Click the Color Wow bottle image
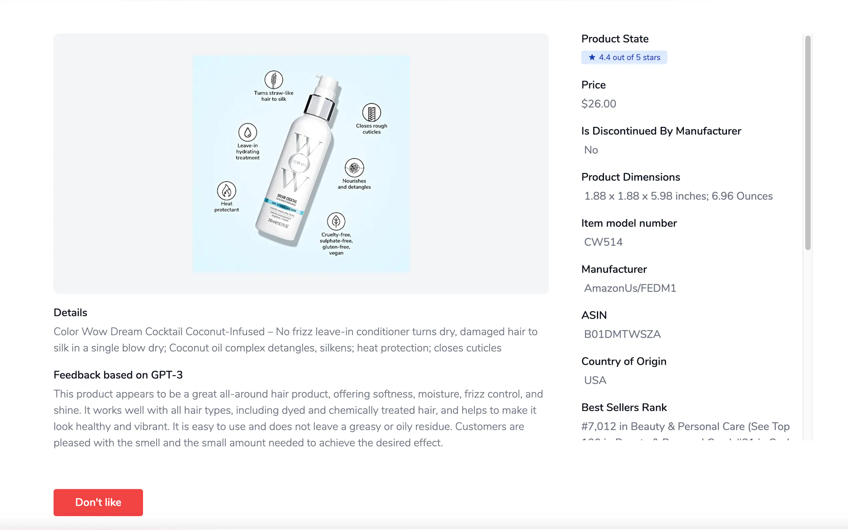This screenshot has width=848, height=530. click(x=298, y=161)
